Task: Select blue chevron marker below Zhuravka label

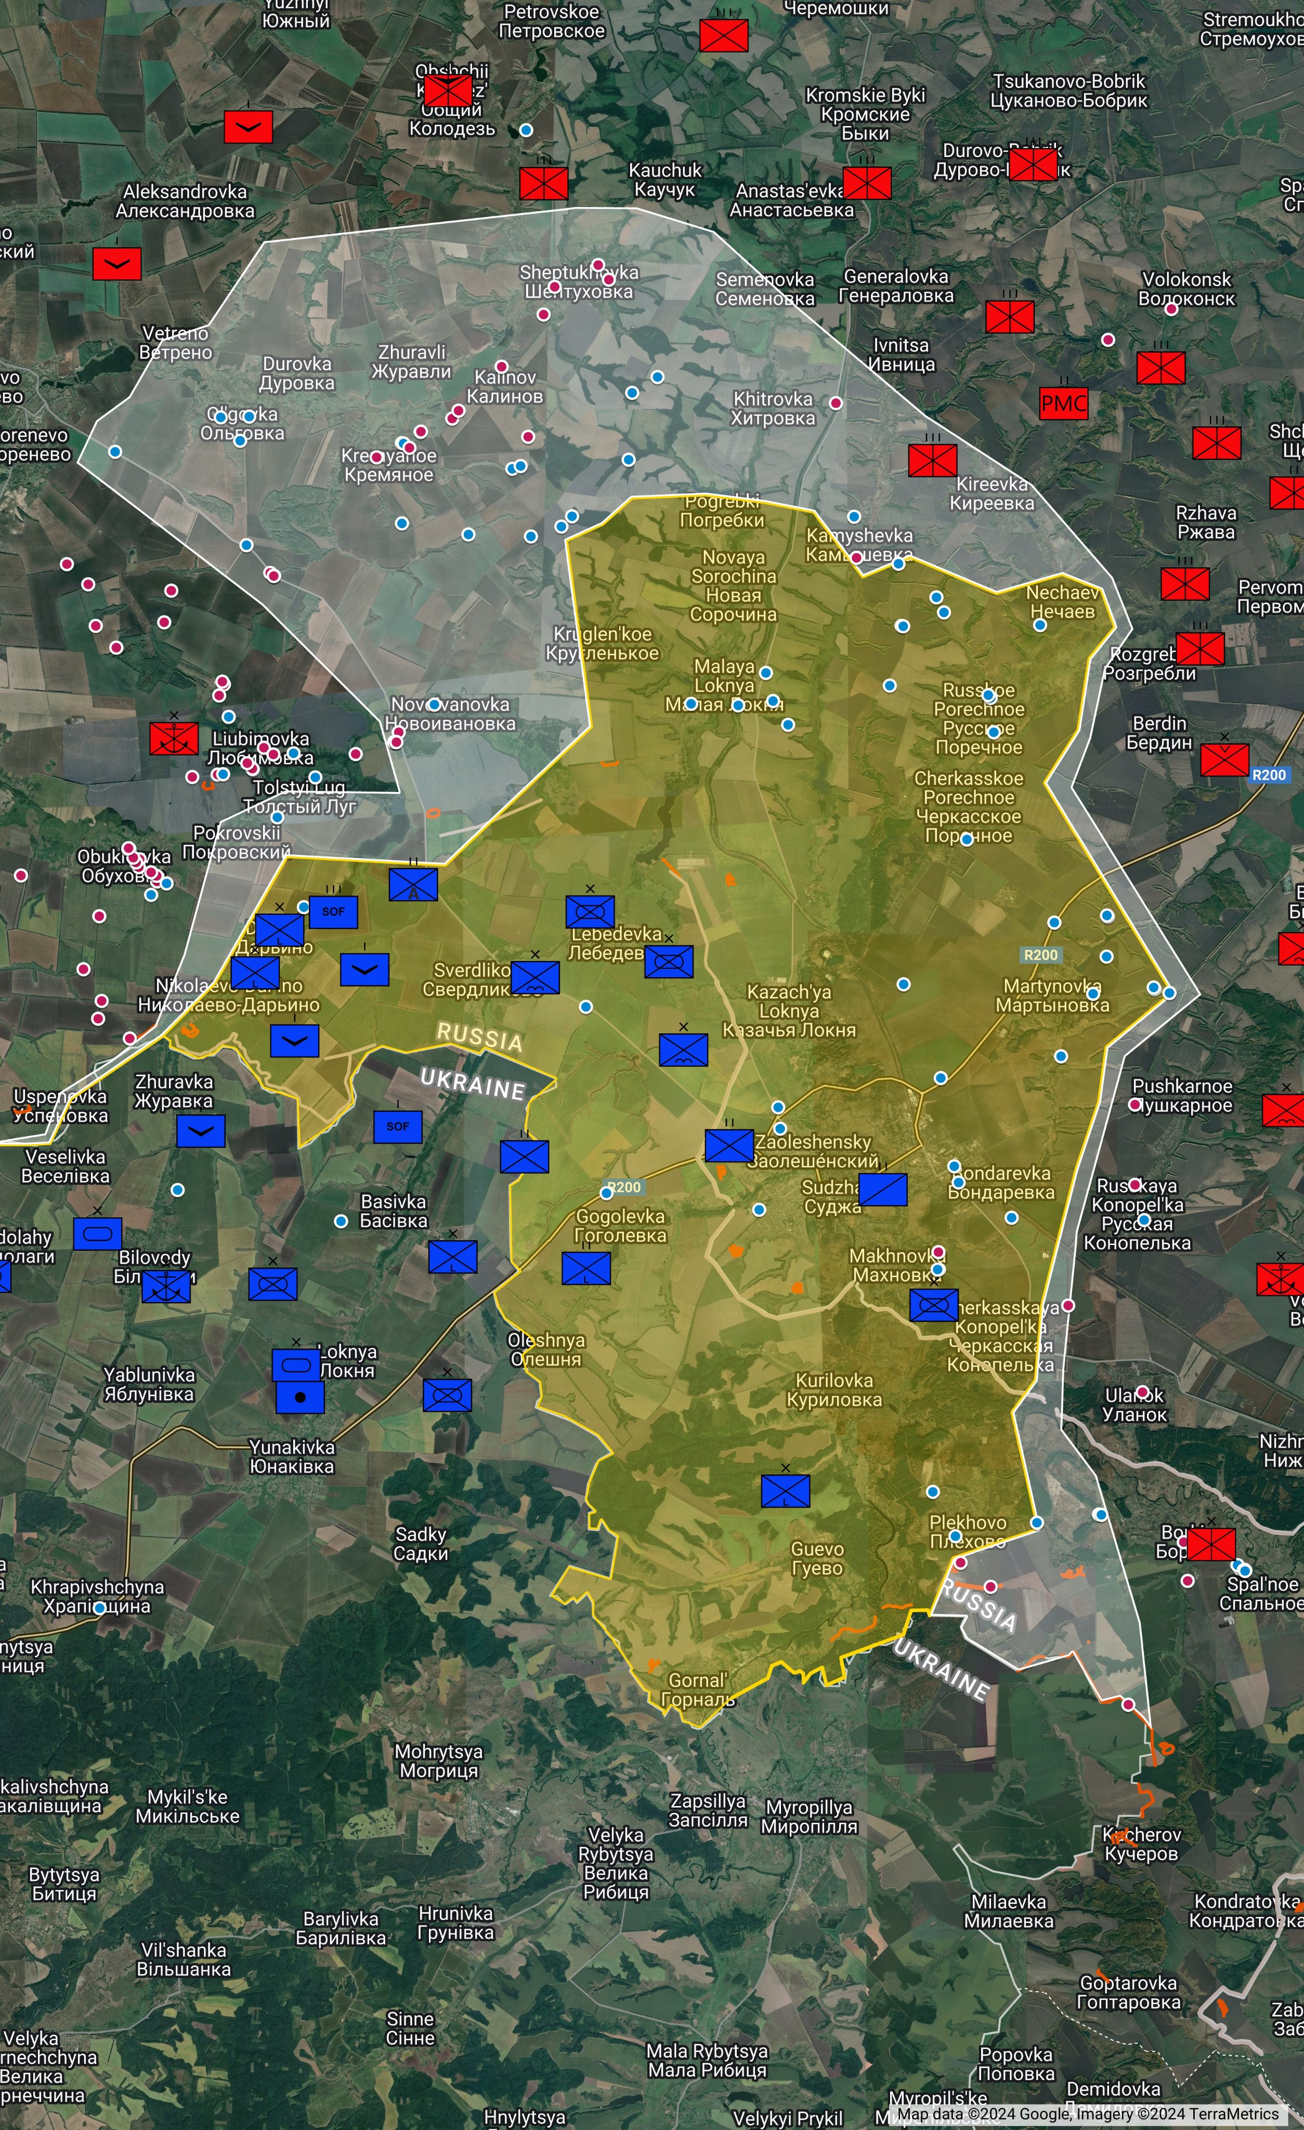Action: [201, 1131]
